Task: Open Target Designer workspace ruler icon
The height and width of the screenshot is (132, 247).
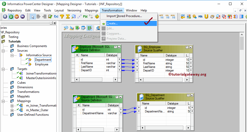Action: pos(72,28)
